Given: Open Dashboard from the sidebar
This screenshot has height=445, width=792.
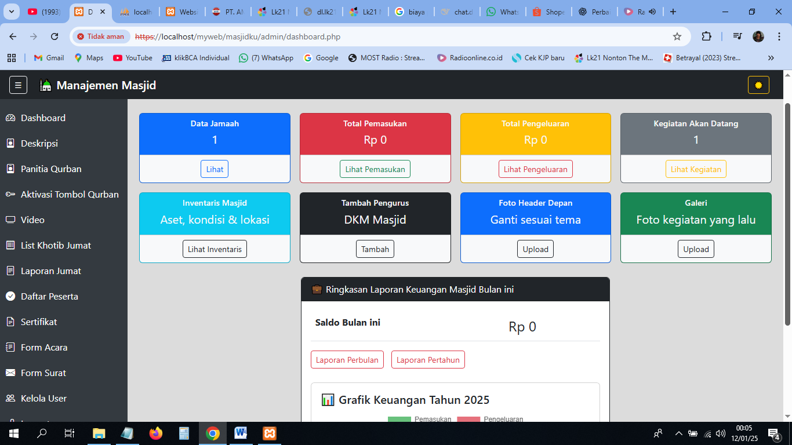Looking at the screenshot, I should [x=43, y=118].
